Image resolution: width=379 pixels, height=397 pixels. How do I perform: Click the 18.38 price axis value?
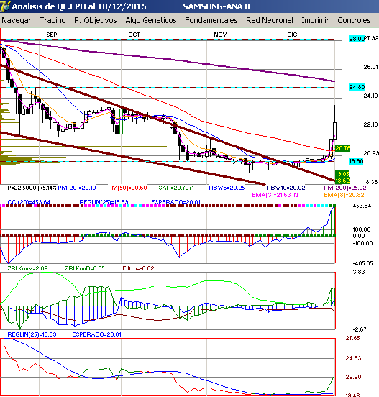point(370,182)
